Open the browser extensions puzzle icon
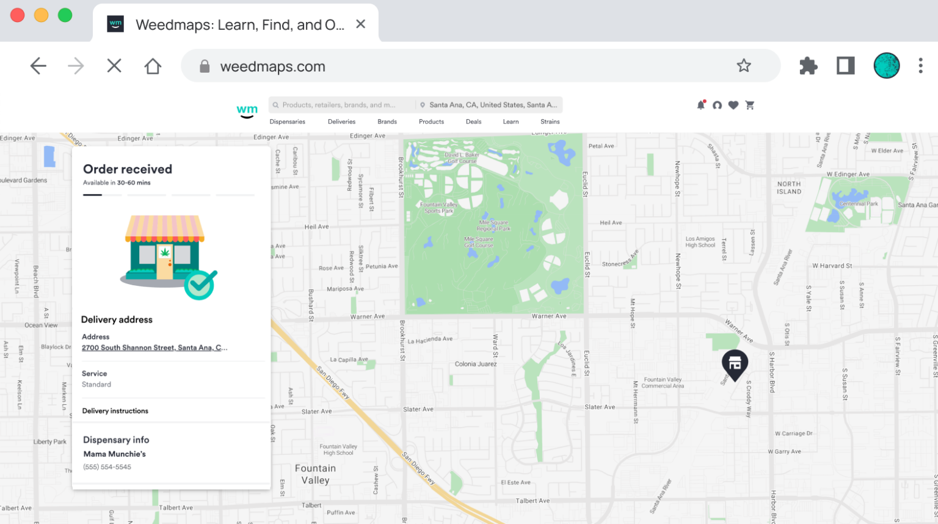The image size is (938, 524). point(808,65)
